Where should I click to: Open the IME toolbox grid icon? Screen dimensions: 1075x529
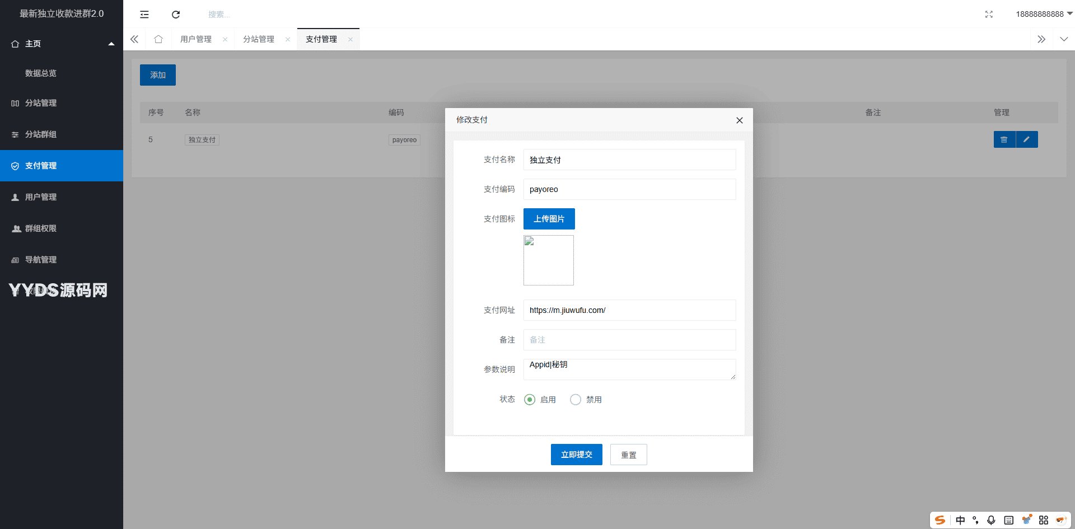pos(1044,520)
